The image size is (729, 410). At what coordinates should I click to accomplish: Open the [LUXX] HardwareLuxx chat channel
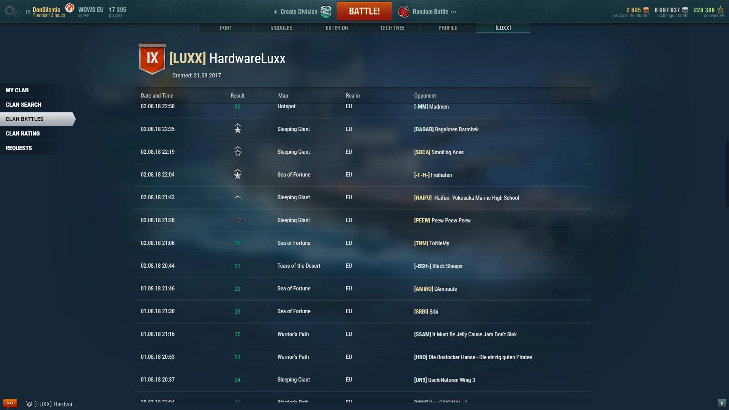pyautogui.click(x=52, y=404)
